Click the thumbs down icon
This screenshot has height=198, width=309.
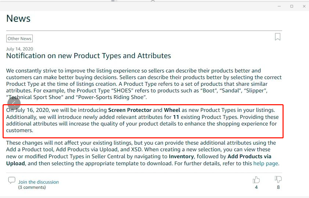coord(278,179)
